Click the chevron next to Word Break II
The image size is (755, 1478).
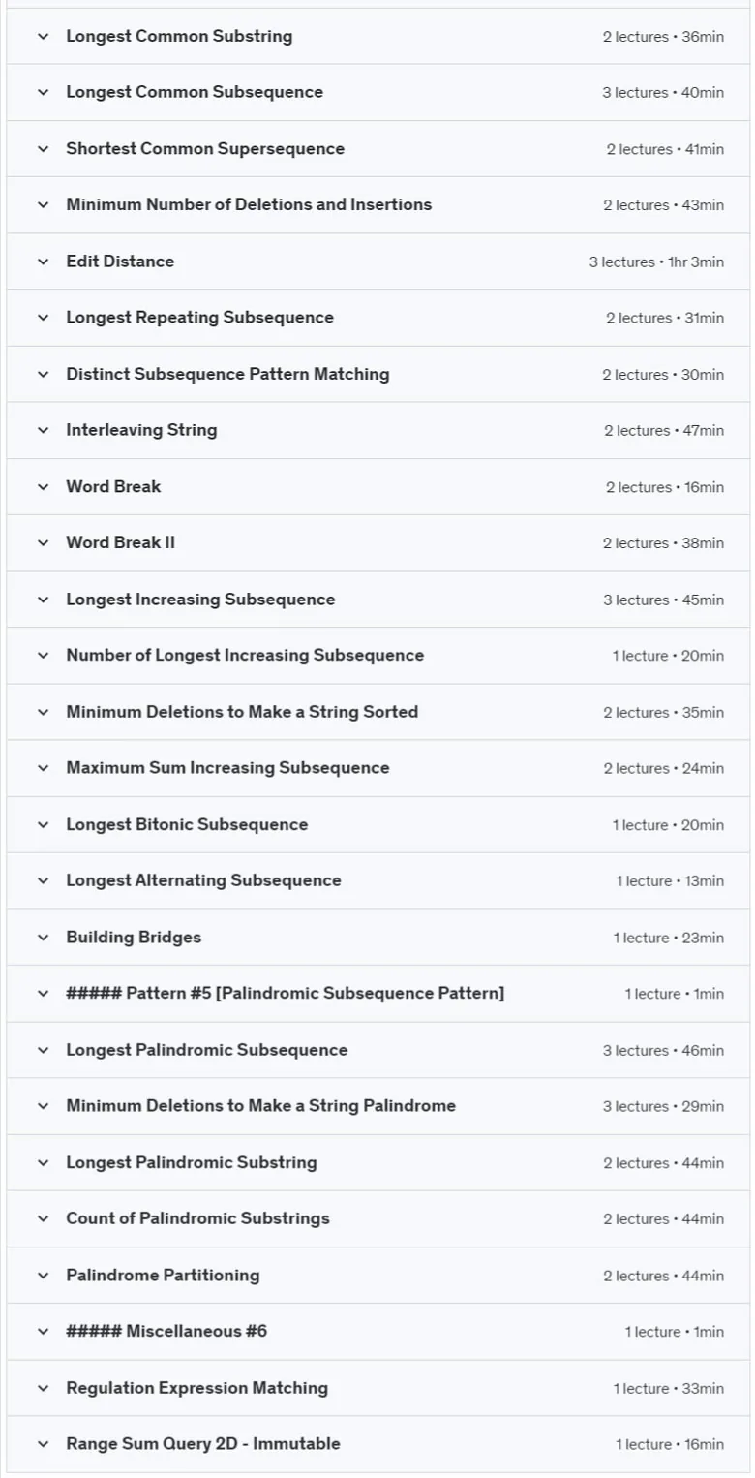coord(43,543)
